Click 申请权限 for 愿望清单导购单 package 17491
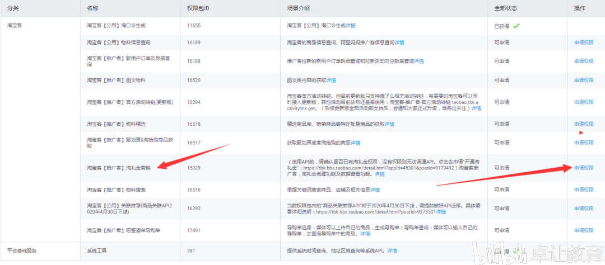Viewport: 605px width, 265px height. coord(584,231)
